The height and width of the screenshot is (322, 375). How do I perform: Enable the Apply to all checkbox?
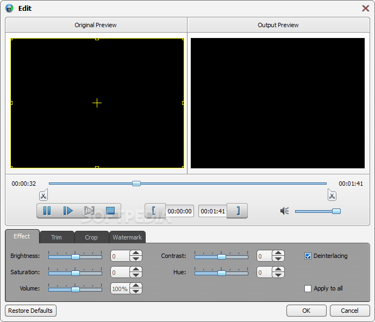(308, 288)
